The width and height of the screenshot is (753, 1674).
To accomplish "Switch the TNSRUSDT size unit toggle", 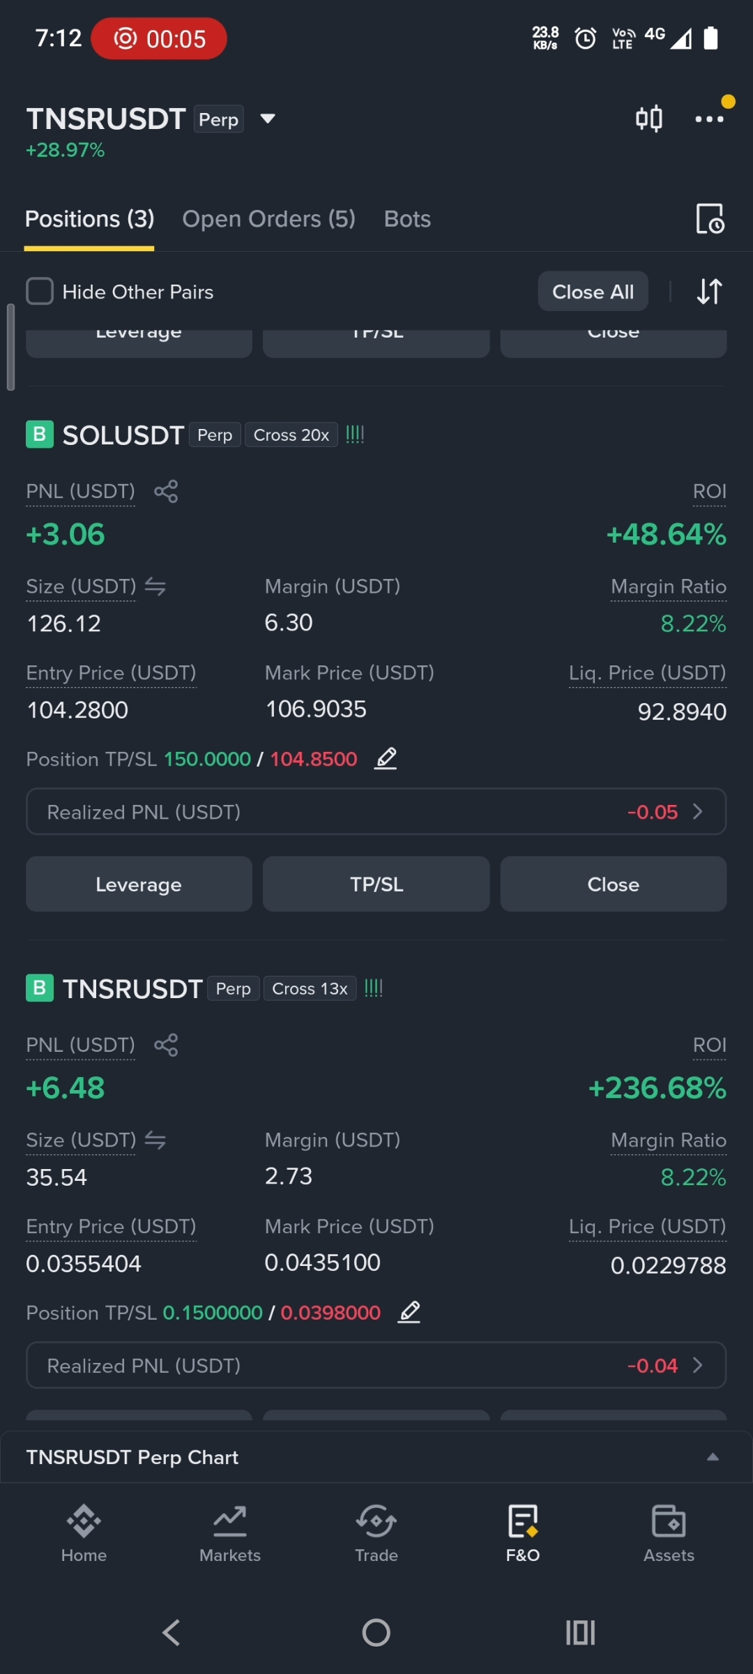I will point(155,1140).
